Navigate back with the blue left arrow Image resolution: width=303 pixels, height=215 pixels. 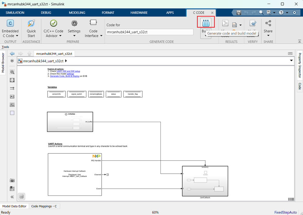click(12, 54)
